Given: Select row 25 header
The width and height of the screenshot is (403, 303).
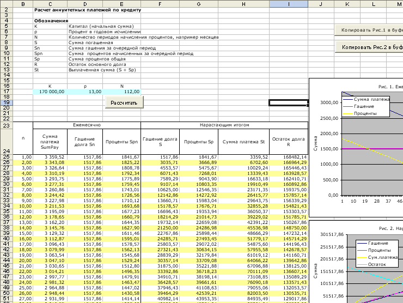Looking at the screenshot, I should (7, 157).
